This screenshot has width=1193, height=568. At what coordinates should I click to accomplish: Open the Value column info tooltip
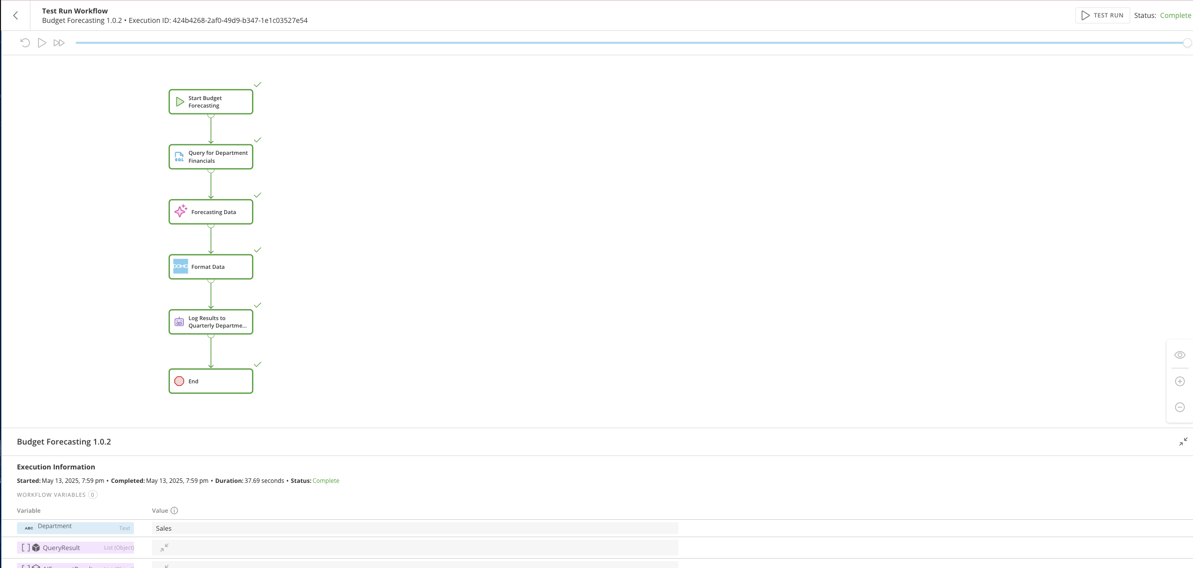(x=174, y=510)
